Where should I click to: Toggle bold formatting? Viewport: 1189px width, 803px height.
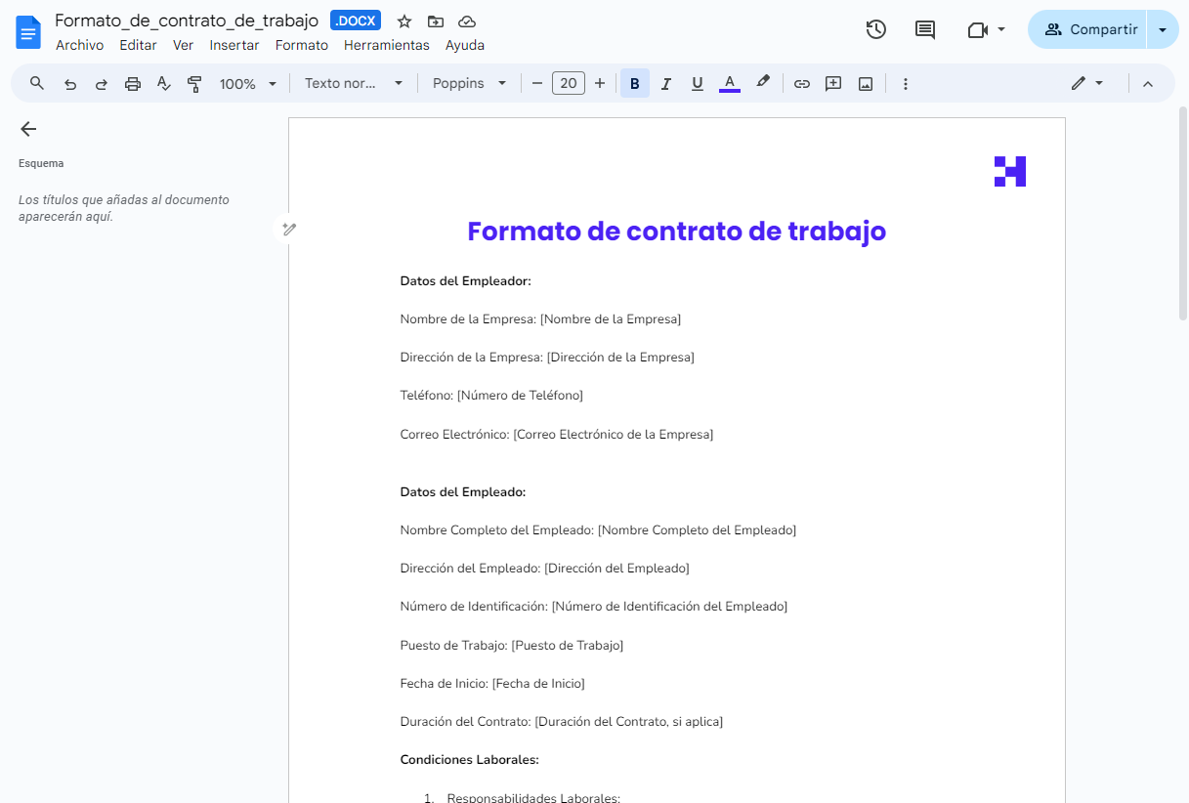[634, 83]
